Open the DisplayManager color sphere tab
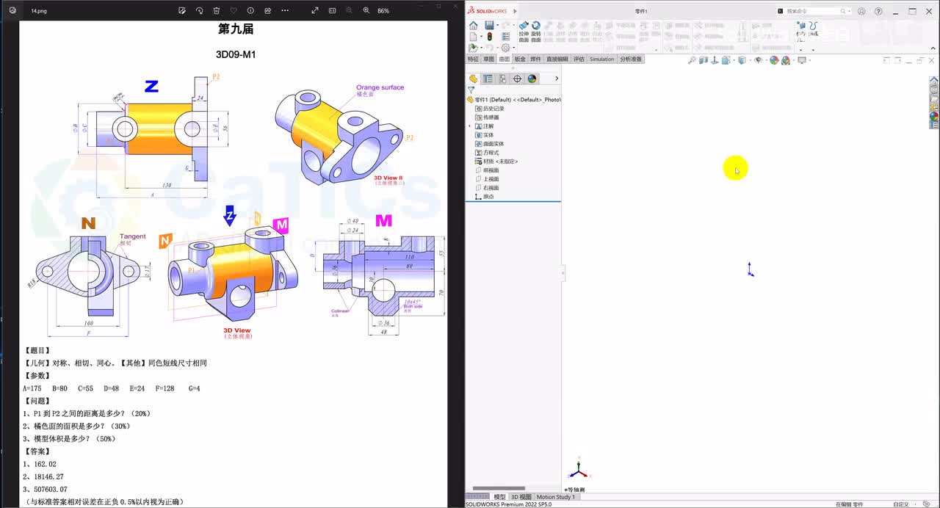Viewport: 940px width, 508px height. click(x=532, y=79)
